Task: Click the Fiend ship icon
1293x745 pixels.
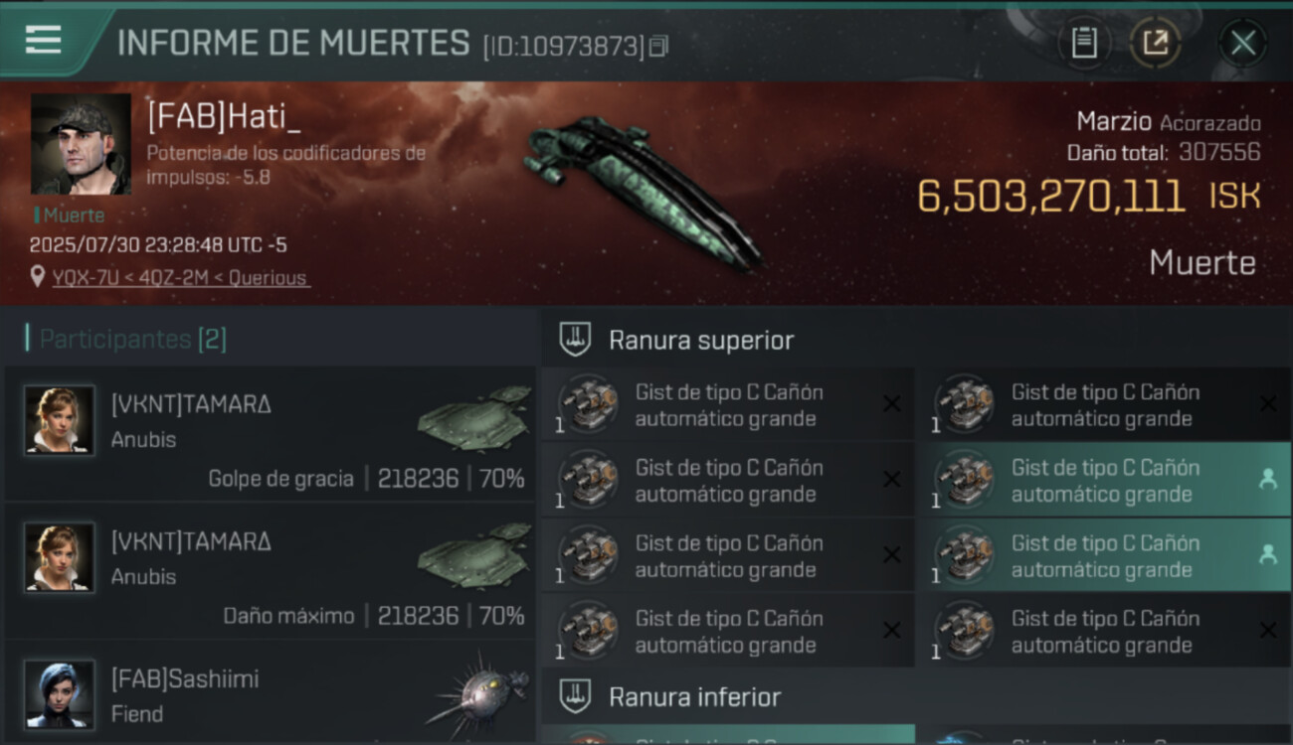Action: click(475, 693)
